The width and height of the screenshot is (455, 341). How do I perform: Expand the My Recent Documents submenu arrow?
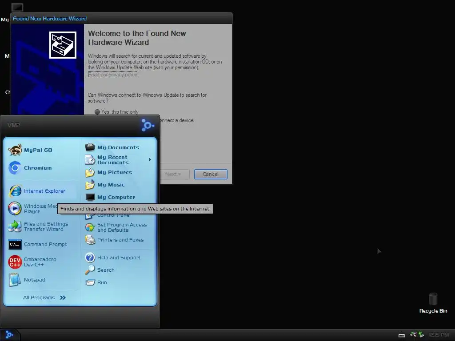pyautogui.click(x=150, y=160)
